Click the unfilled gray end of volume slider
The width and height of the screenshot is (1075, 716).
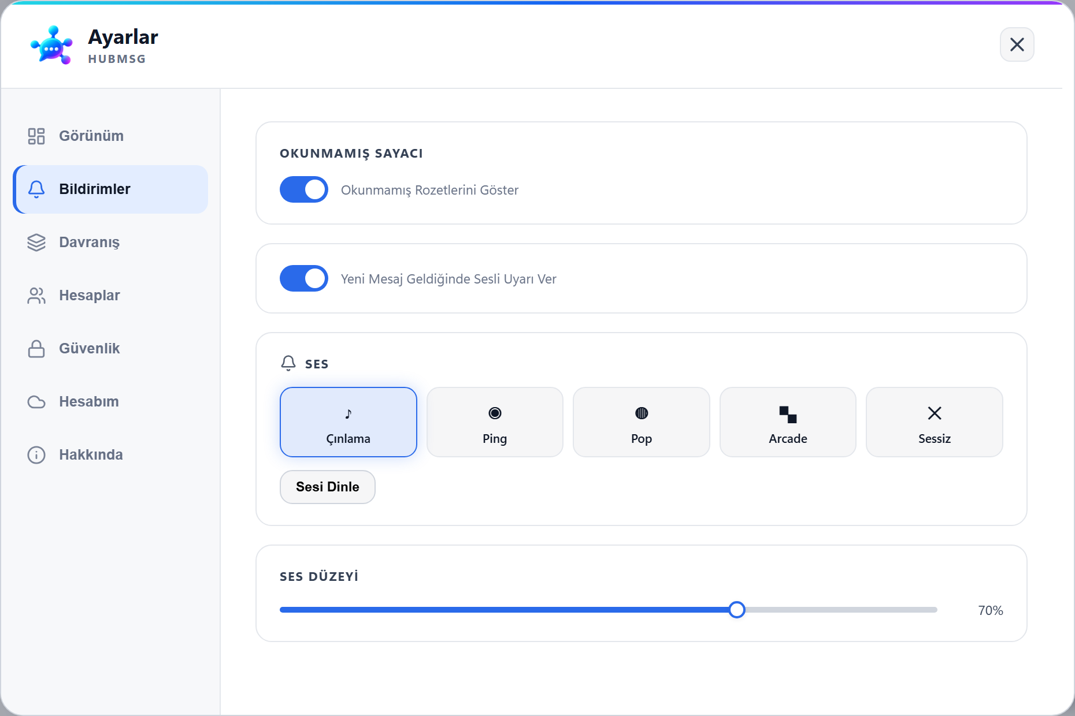841,610
